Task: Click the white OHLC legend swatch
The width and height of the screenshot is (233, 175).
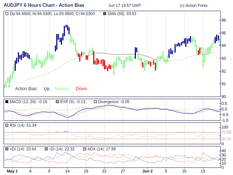Action: 7,14
